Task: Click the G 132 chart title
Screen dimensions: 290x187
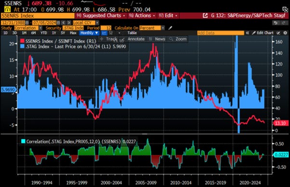Action: (248, 15)
